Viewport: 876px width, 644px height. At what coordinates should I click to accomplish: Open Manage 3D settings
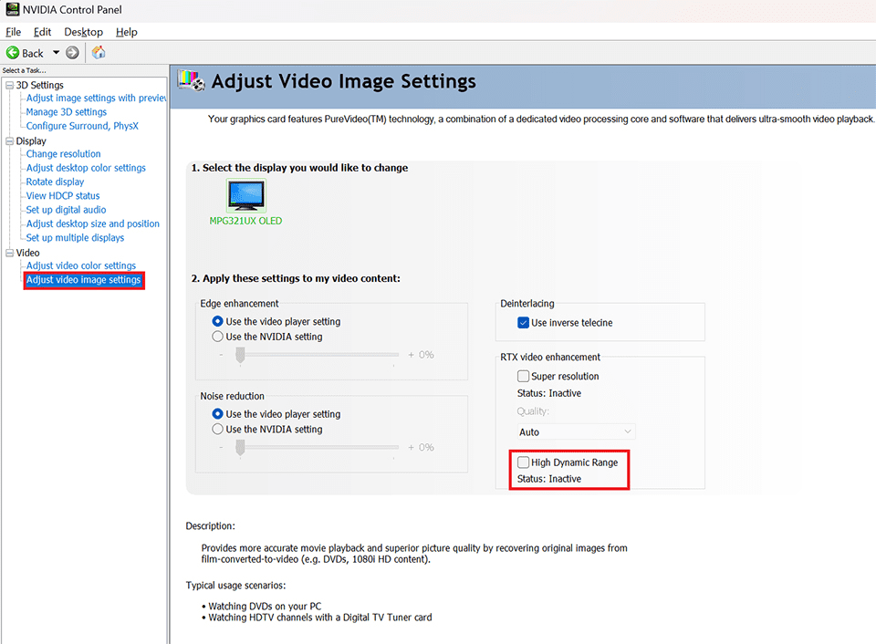click(66, 111)
